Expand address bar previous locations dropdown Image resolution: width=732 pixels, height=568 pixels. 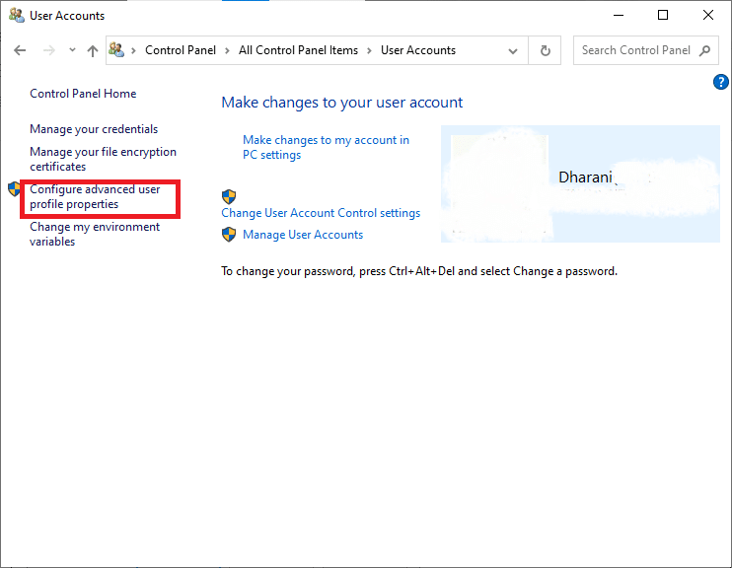[x=513, y=50]
